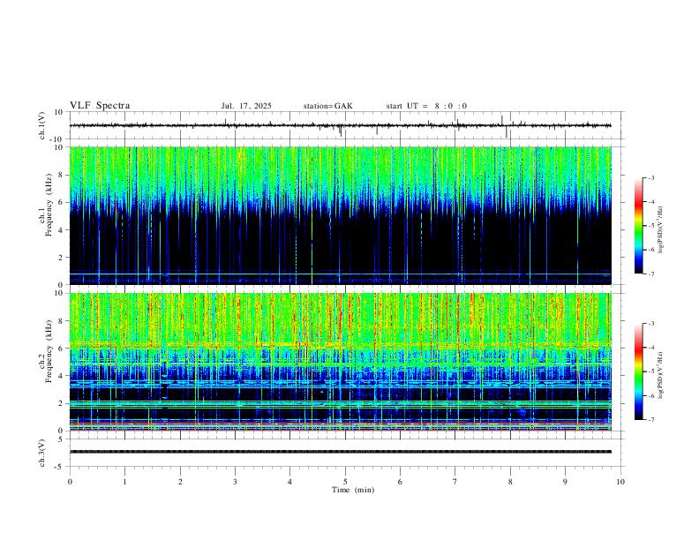This screenshot has height=540, width=699.
Task: Click the "VLF Spectra" plot title
Action: pos(100,106)
